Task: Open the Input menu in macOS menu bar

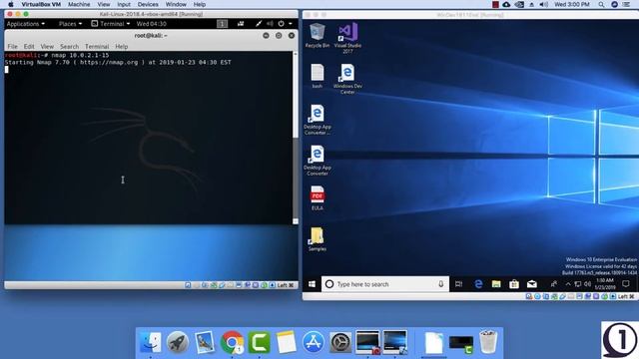Action: point(124,4)
